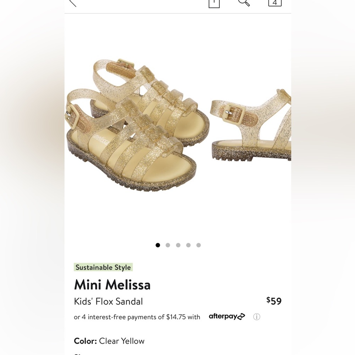Tap the $59 price

[x=274, y=301]
